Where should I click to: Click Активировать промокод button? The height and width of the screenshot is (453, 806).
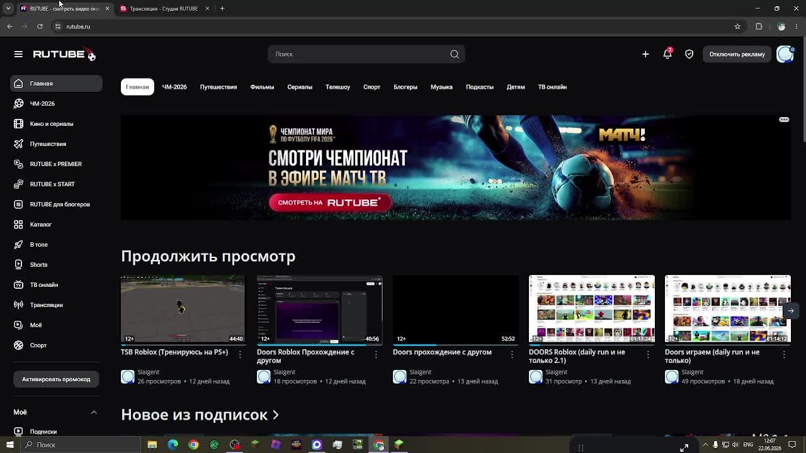pyautogui.click(x=56, y=379)
